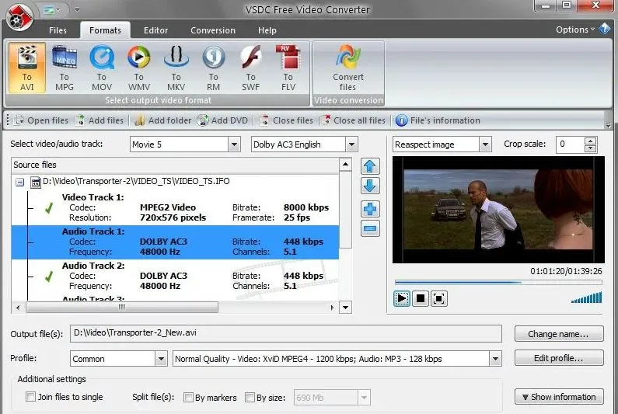This screenshot has height=414, width=618.
Task: Click the video preview thumbnail
Action: point(498,210)
